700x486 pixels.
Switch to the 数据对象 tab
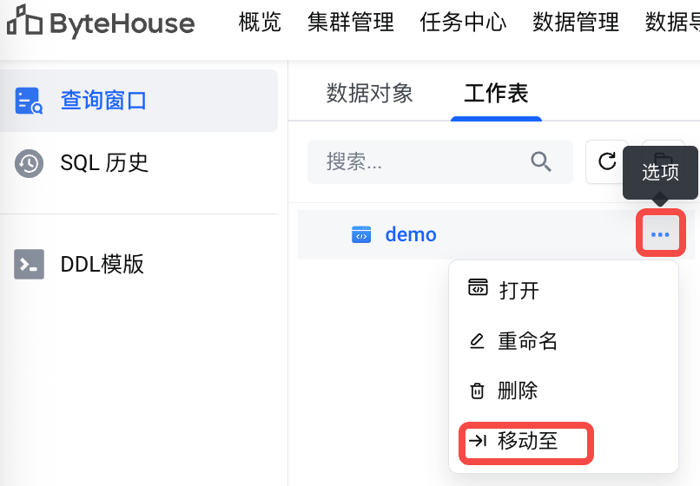(369, 93)
